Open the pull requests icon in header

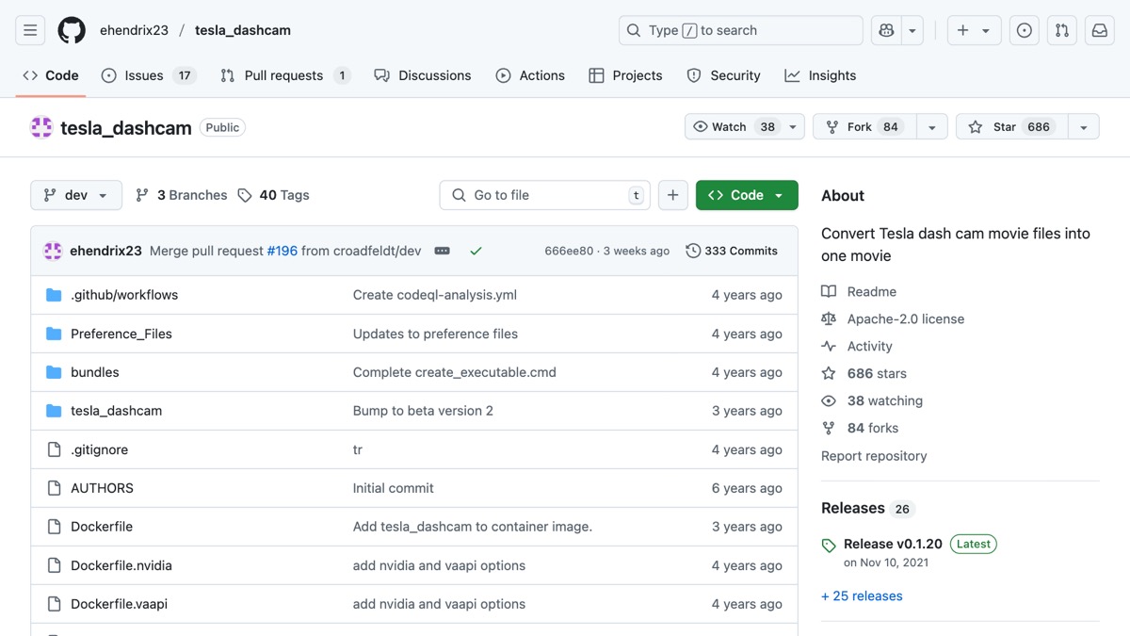point(1062,30)
